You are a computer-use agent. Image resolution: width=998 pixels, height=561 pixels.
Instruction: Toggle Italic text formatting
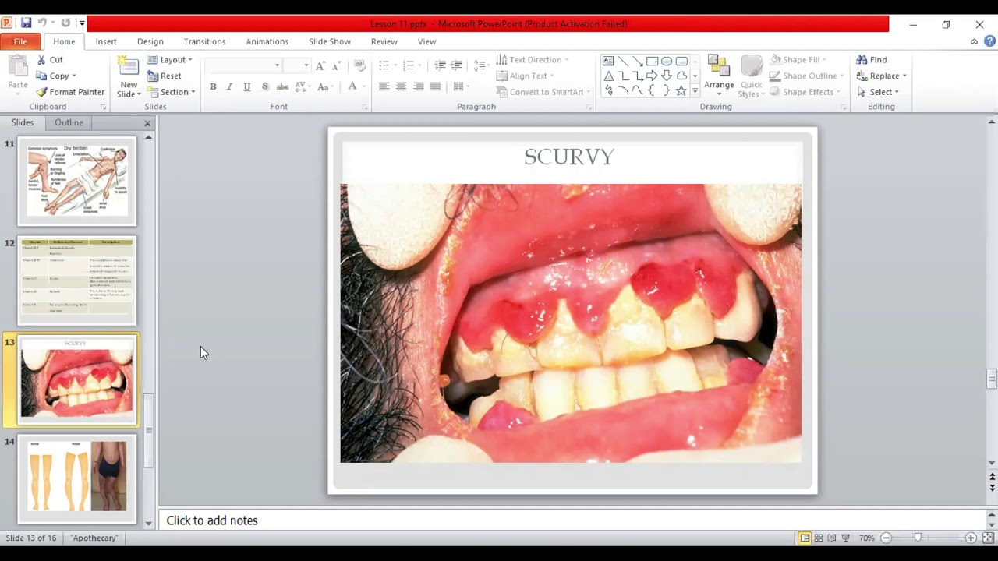(x=230, y=86)
